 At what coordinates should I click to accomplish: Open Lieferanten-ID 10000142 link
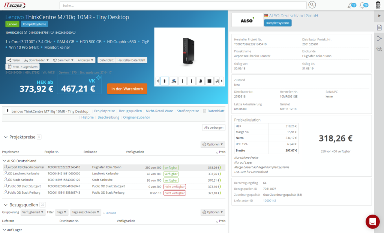tap(269, 201)
